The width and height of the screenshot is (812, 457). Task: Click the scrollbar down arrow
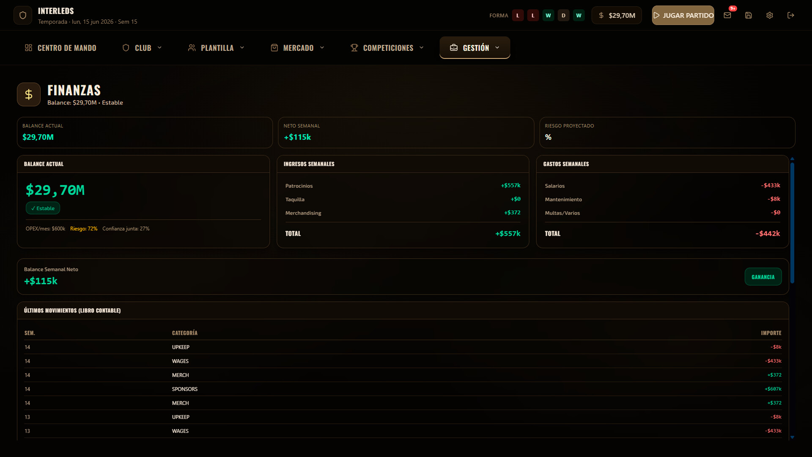(x=792, y=437)
